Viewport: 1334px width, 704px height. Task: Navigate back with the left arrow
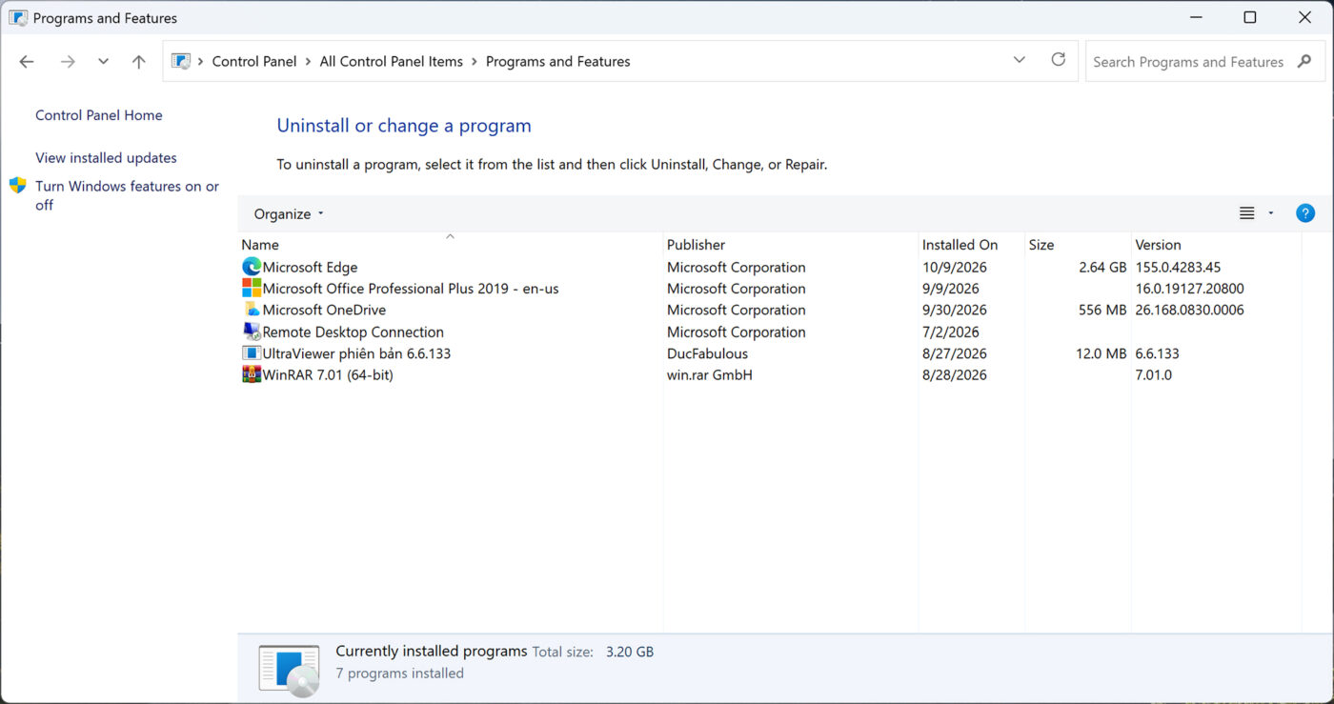[x=27, y=62]
